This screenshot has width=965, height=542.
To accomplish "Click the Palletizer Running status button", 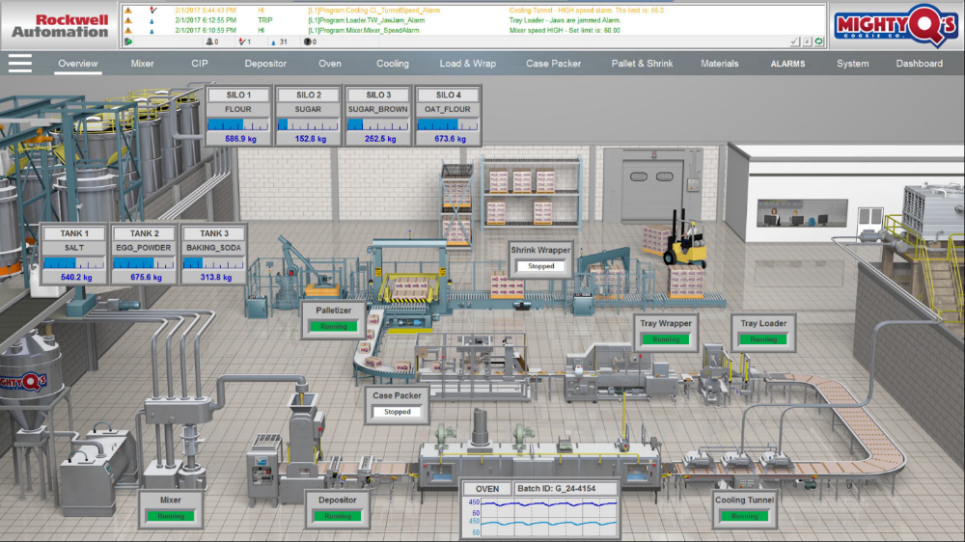I will (x=333, y=327).
